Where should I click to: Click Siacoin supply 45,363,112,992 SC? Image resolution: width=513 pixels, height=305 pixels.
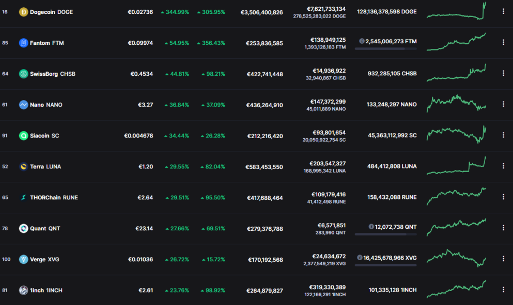click(392, 135)
